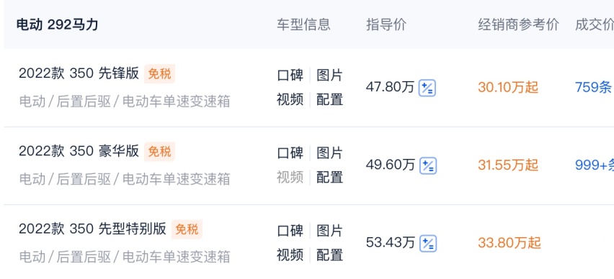614x279 pixels.
Task: Click dealer price 30.10万起
Action: 508,88
